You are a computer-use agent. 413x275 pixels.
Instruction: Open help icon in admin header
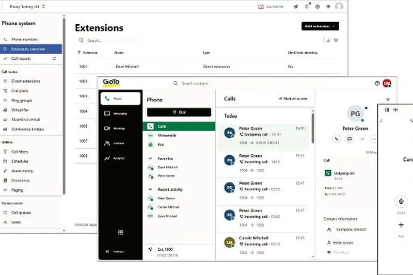pos(317,7)
